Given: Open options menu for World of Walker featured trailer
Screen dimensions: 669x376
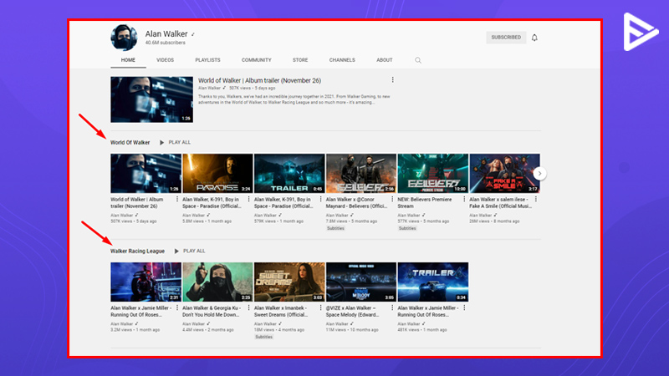Looking at the screenshot, I should (x=392, y=79).
